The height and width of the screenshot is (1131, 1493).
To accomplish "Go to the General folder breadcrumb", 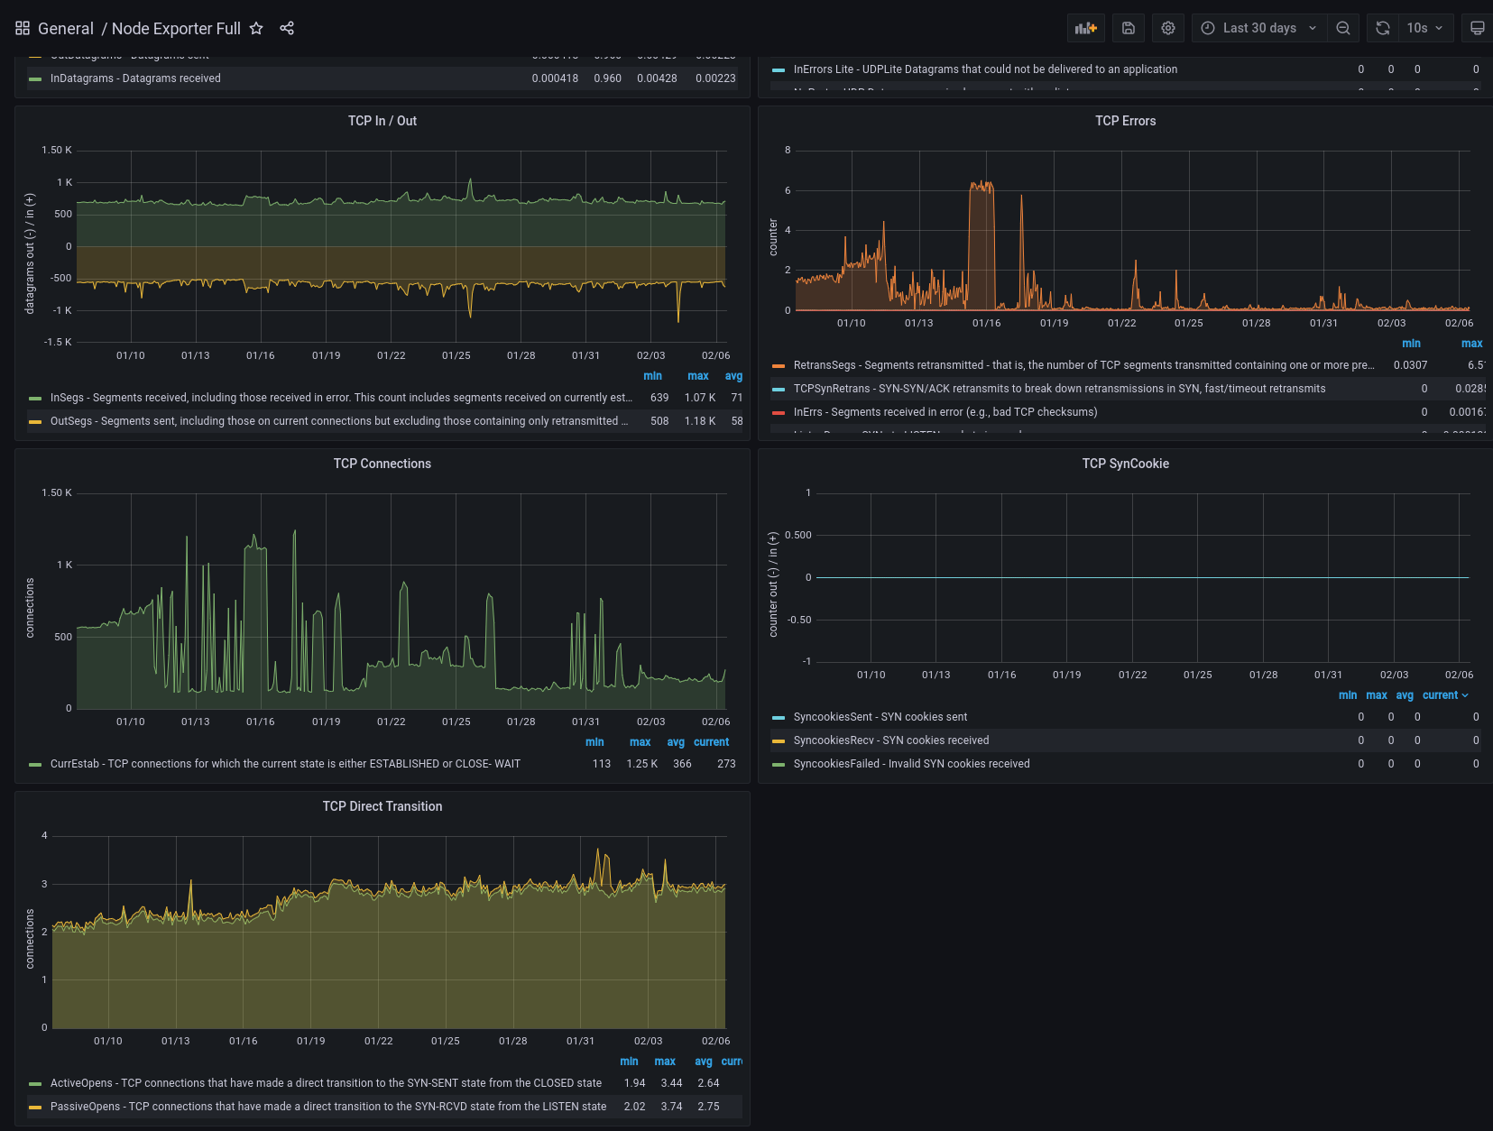I will pyautogui.click(x=66, y=28).
